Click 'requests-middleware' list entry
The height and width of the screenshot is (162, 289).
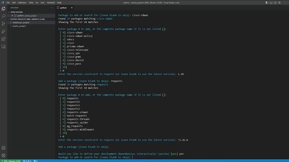pos(80,130)
